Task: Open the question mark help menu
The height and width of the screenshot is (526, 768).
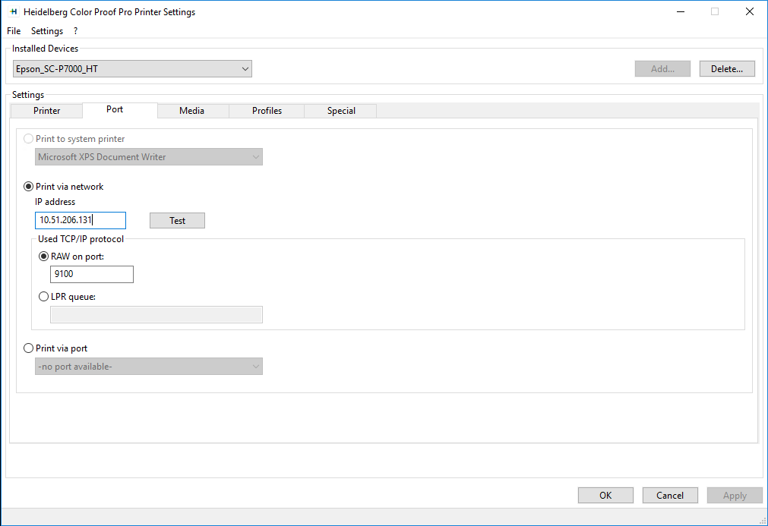Action: [75, 31]
